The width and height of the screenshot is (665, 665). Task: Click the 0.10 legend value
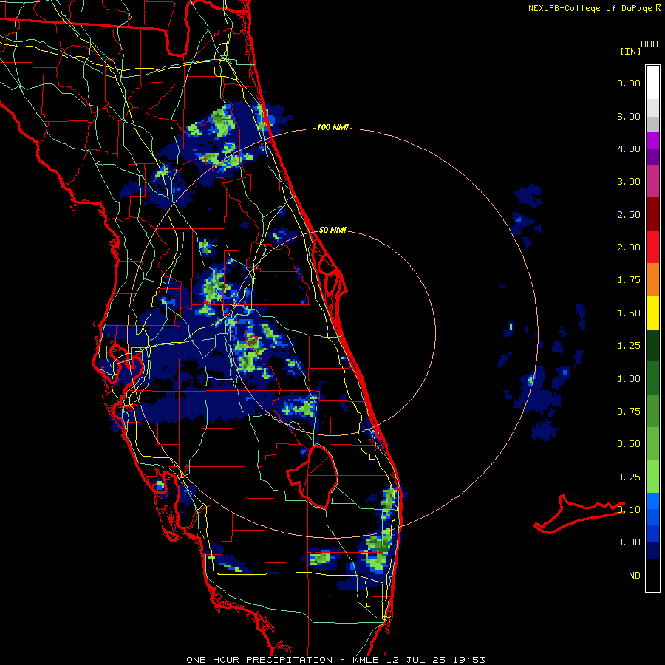pos(629,510)
